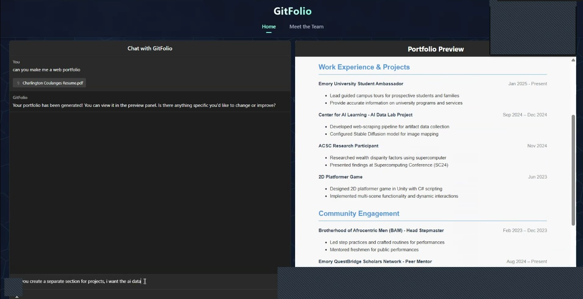The width and height of the screenshot is (583, 299).
Task: Click the scroll-up arrow on the preview panel
Action: 573,59
